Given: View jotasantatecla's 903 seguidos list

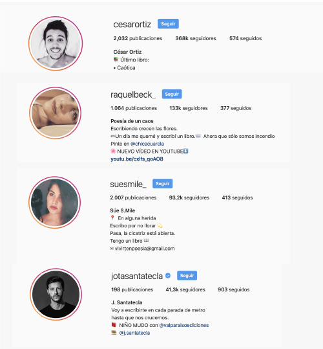Looking at the screenshot, I should click(x=234, y=289).
